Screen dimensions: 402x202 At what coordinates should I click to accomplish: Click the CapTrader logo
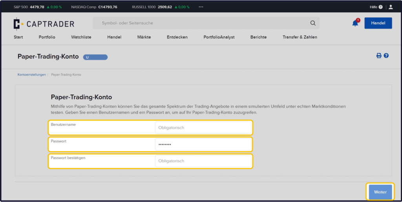[44, 24]
